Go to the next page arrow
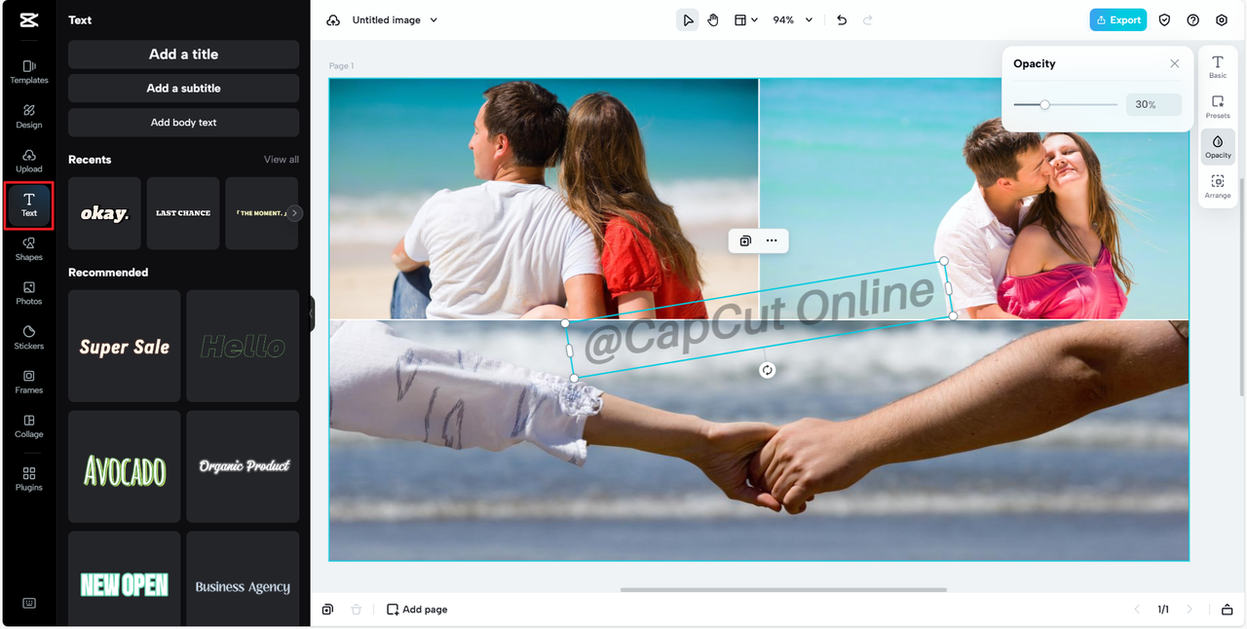Viewport: 1247px width, 629px height. pos(1190,610)
